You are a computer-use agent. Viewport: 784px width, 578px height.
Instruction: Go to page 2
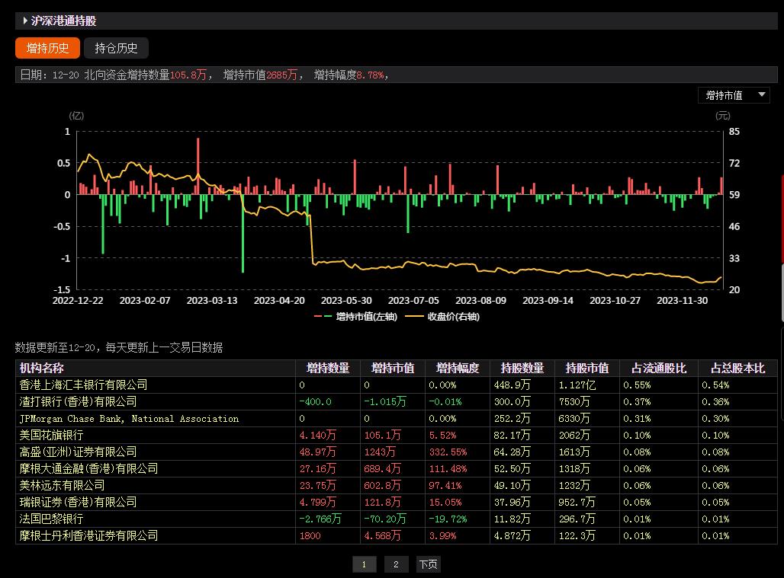pyautogui.click(x=396, y=564)
